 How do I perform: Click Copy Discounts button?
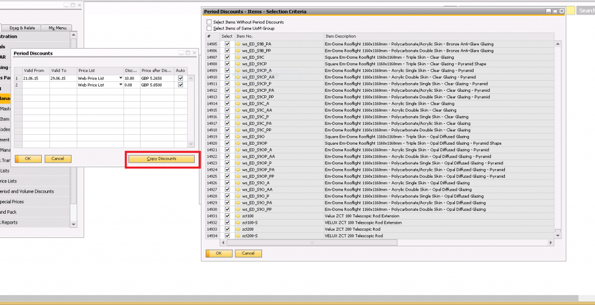tap(162, 159)
